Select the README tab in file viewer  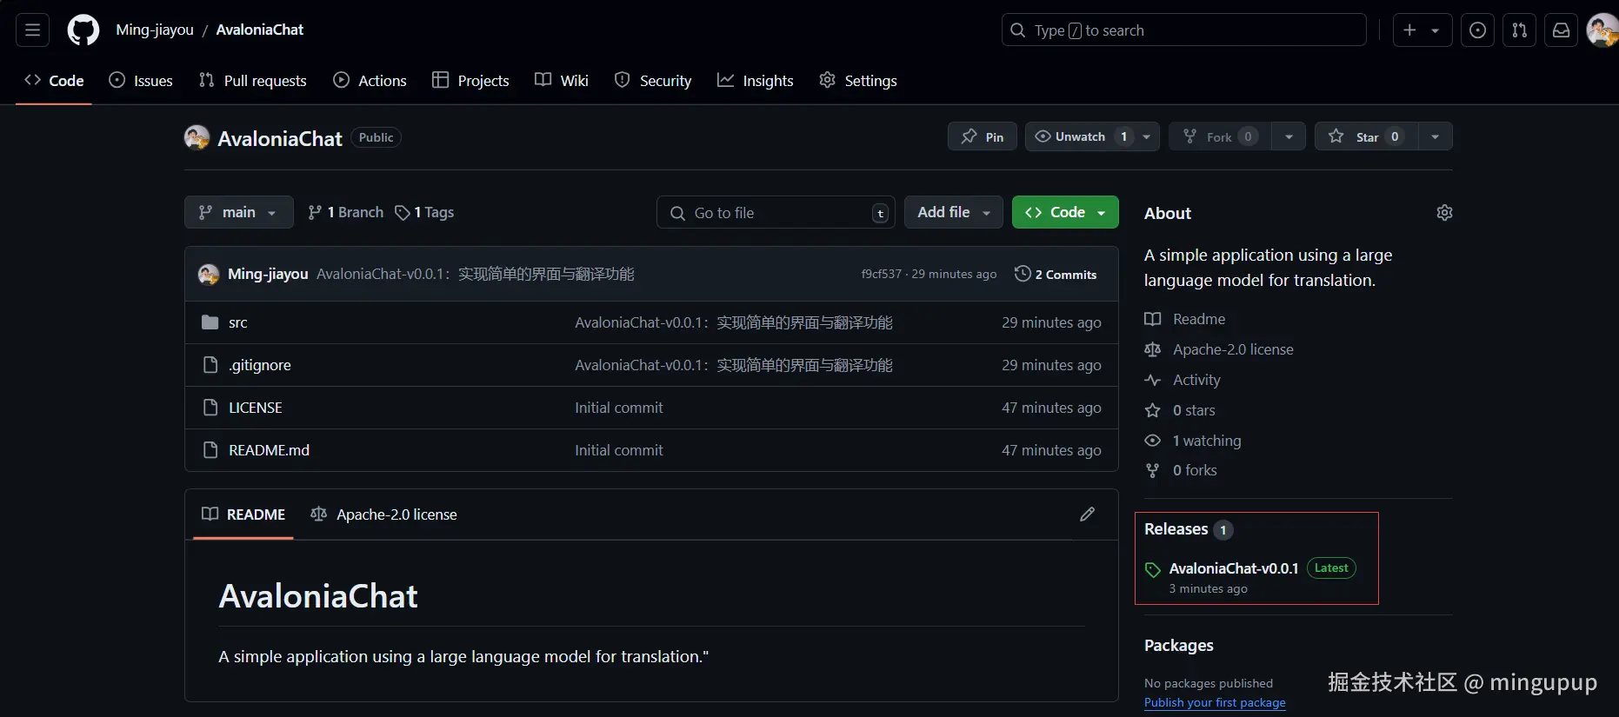point(243,515)
